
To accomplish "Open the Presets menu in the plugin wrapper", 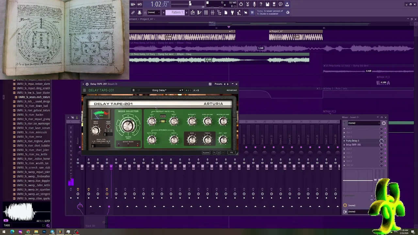I will click(218, 84).
